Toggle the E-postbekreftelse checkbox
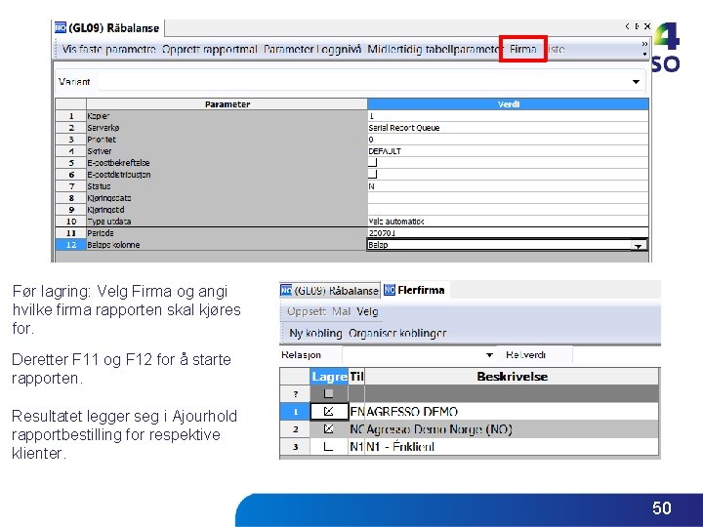 point(373,163)
